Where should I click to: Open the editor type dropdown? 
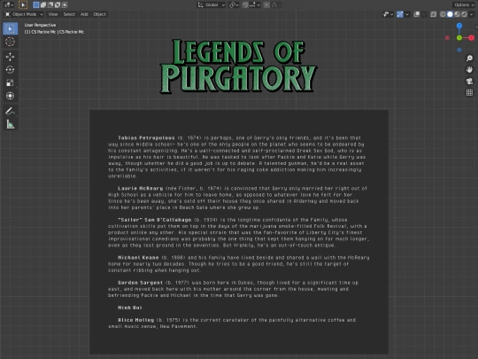click(x=9, y=5)
